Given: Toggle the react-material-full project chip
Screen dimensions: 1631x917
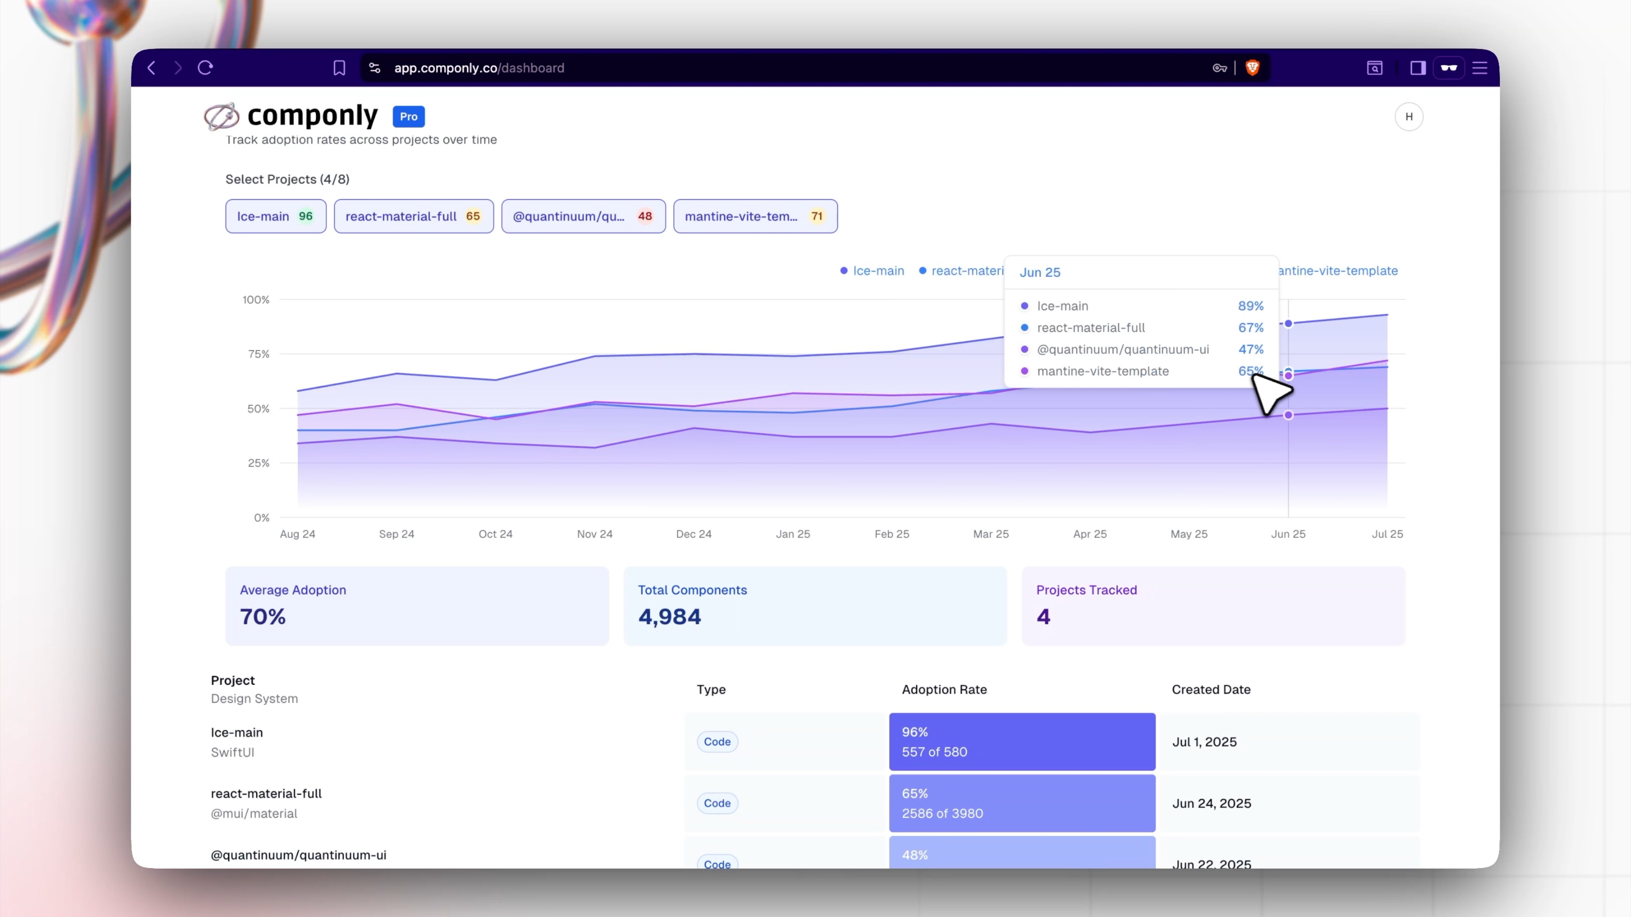Looking at the screenshot, I should point(414,217).
